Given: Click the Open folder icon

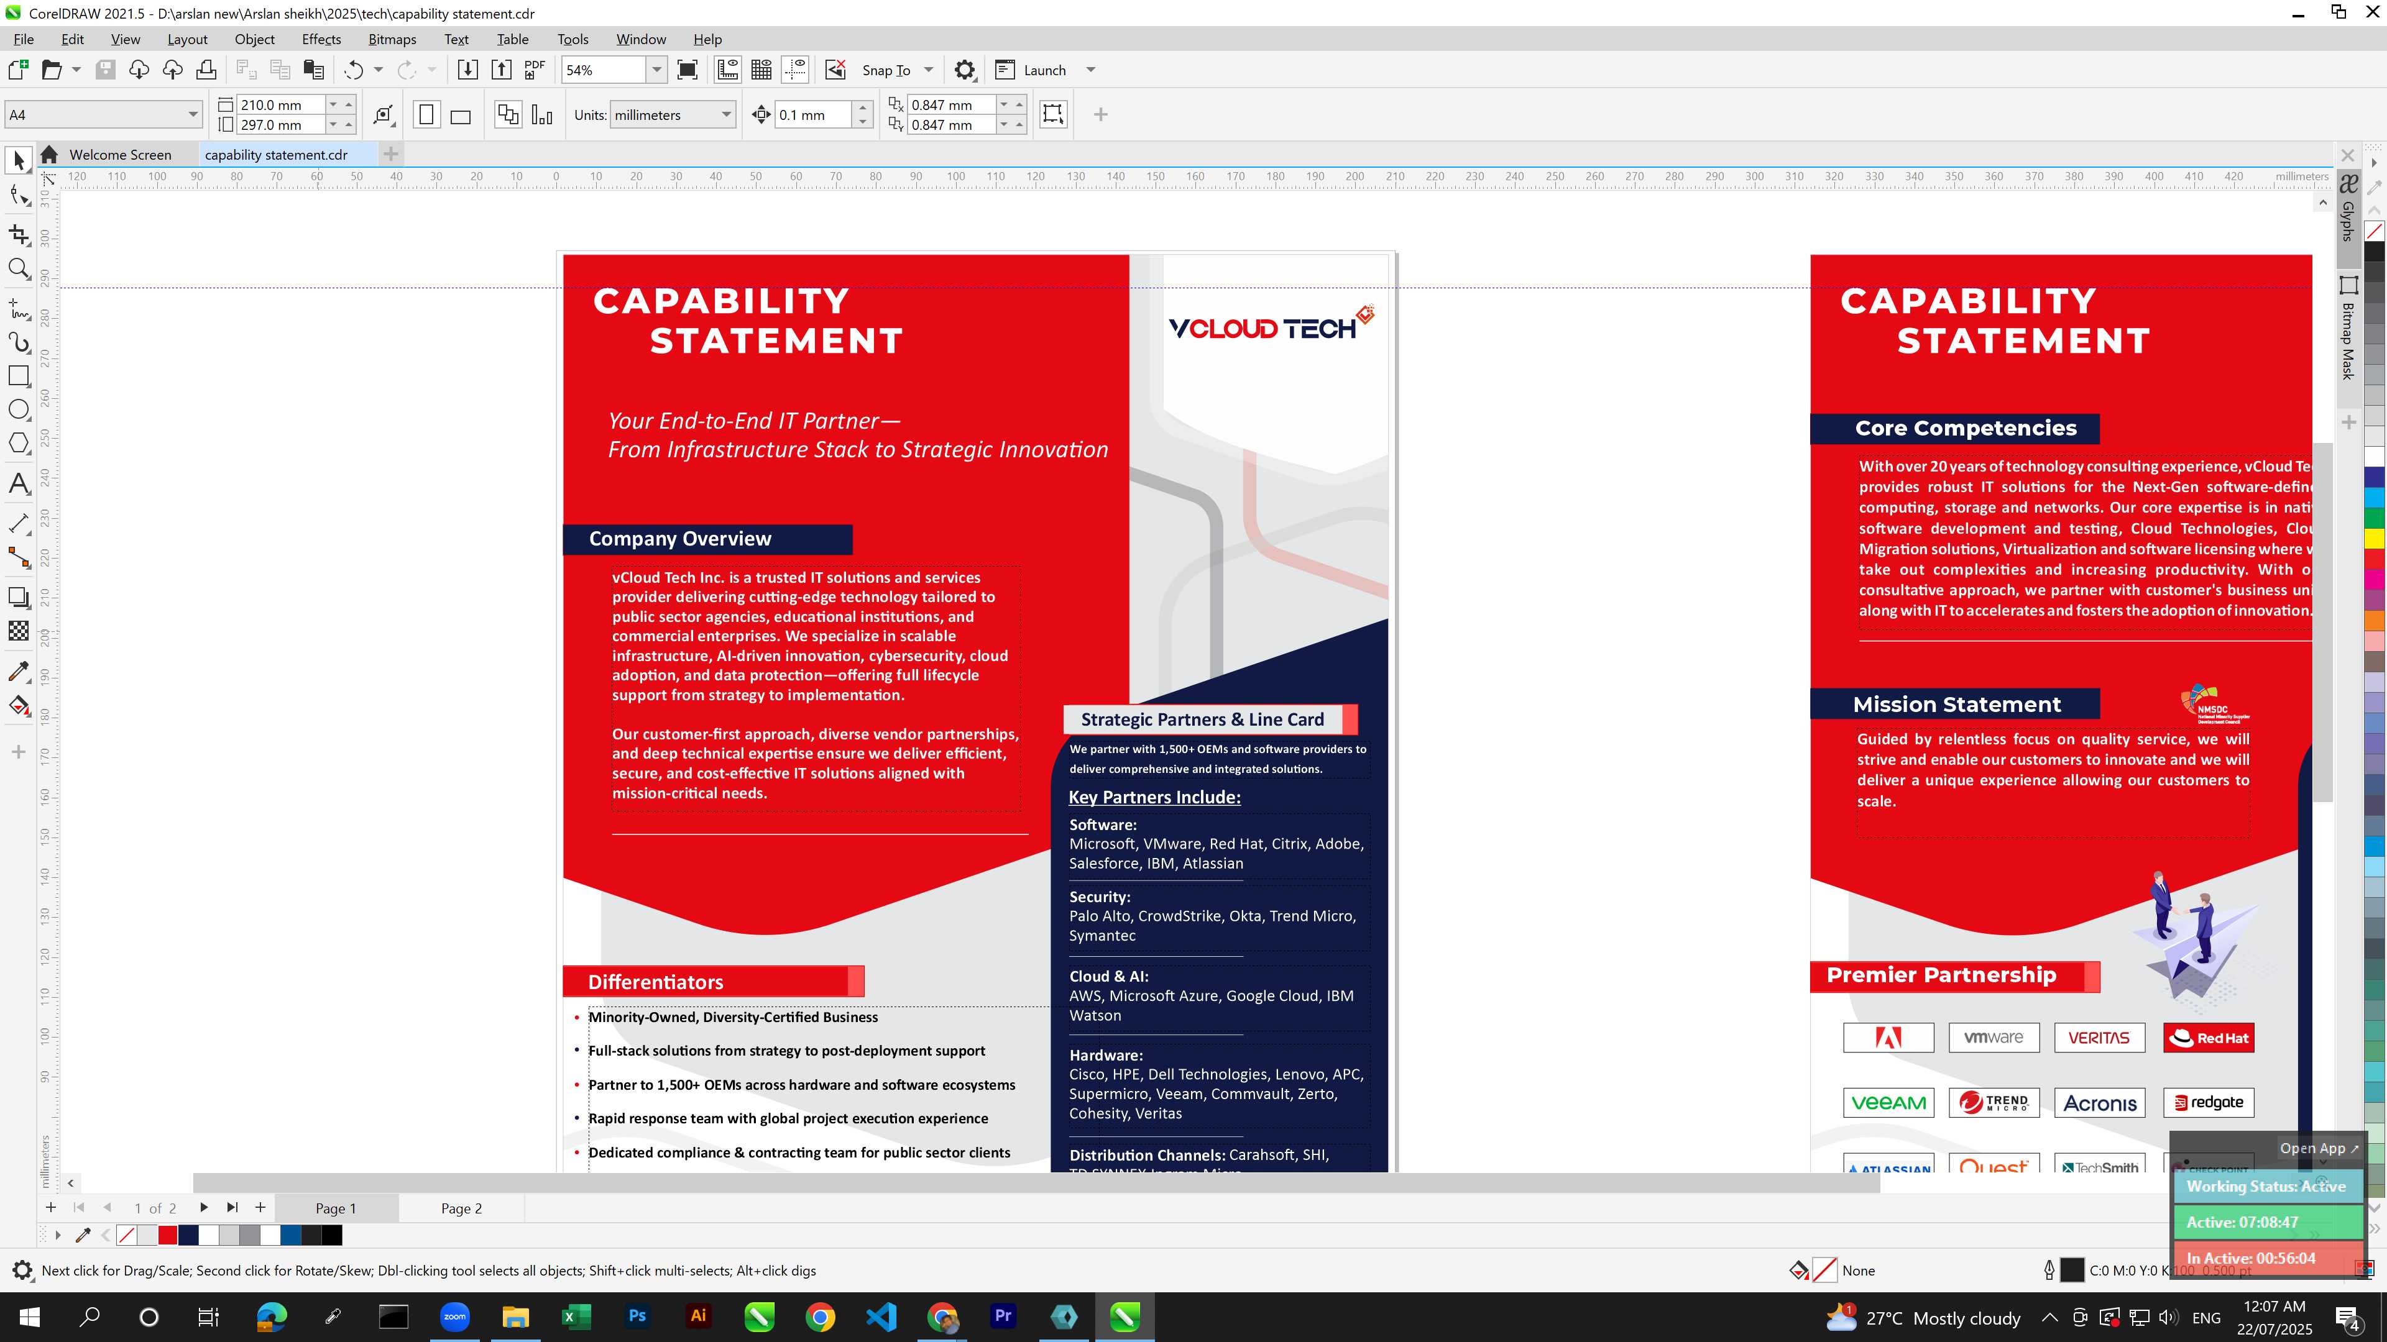Looking at the screenshot, I should 52,70.
